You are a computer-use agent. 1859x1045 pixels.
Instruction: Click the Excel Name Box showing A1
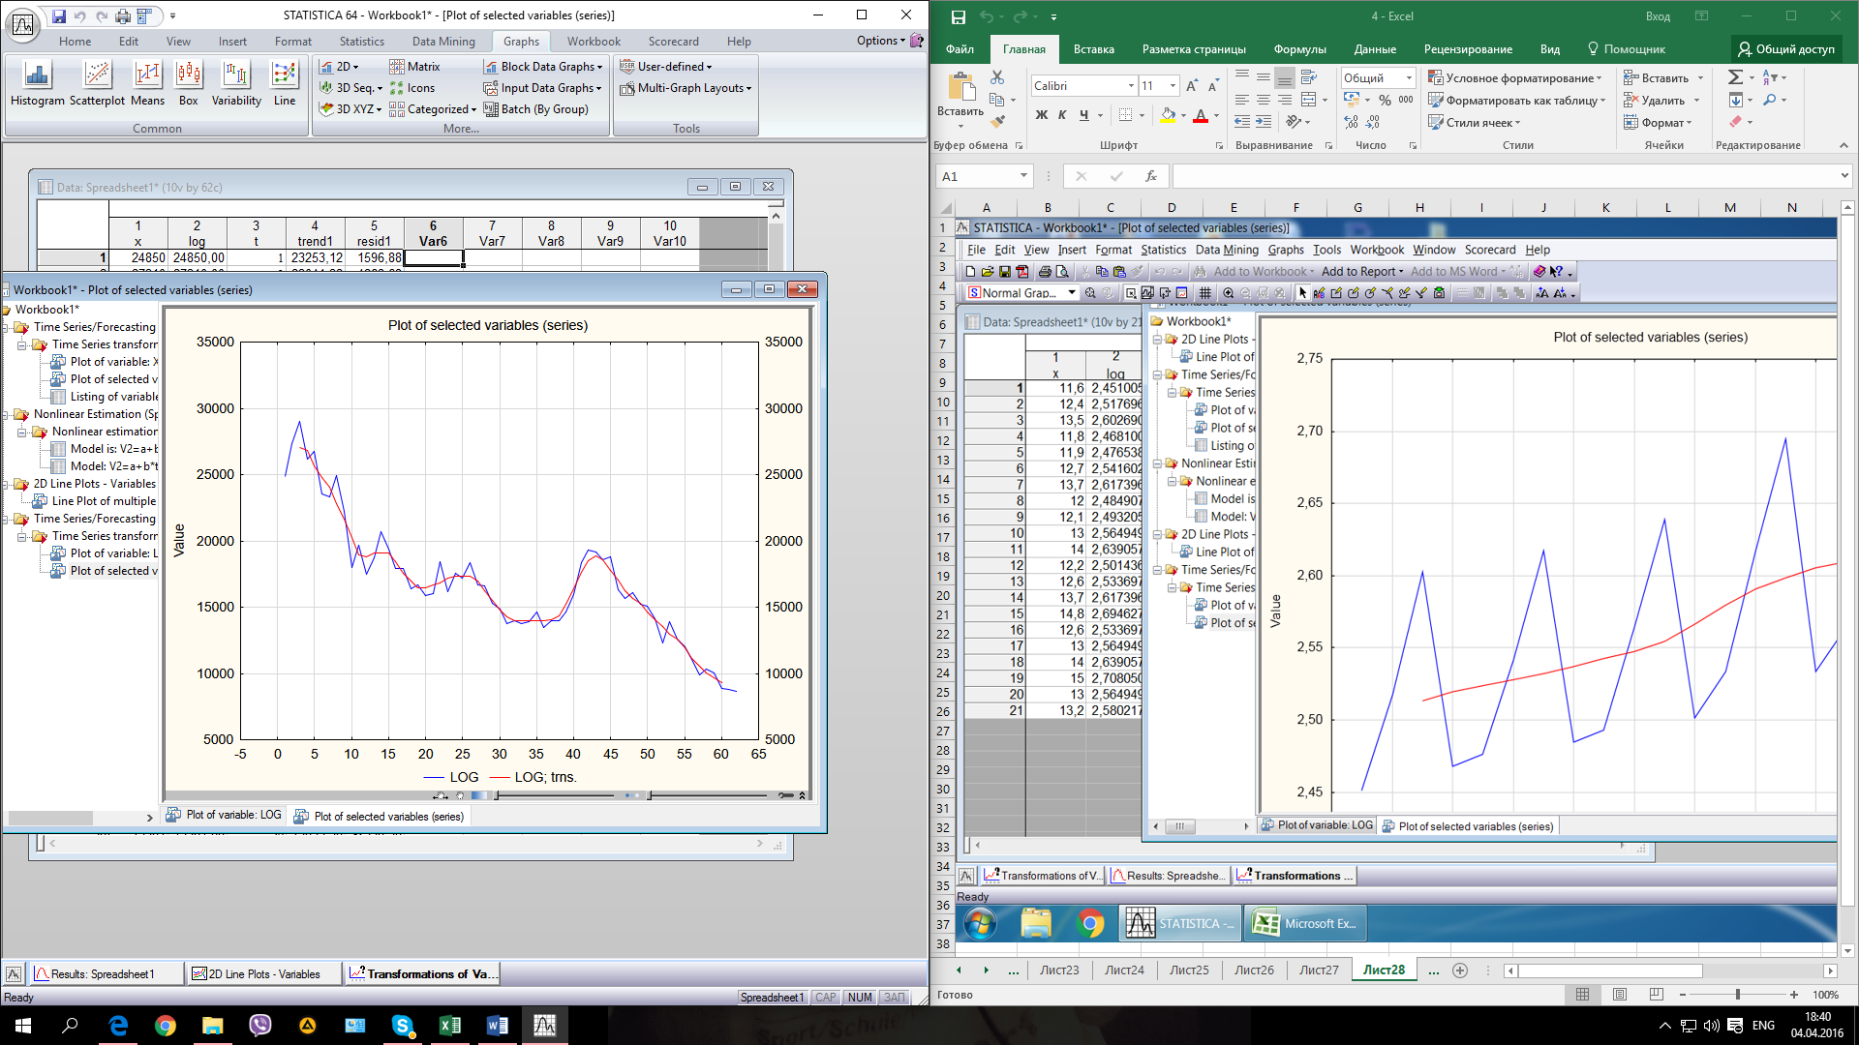[976, 176]
